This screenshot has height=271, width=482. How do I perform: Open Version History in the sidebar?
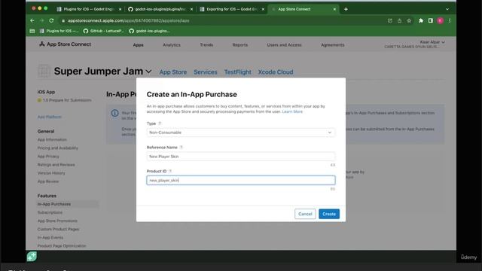click(51, 173)
